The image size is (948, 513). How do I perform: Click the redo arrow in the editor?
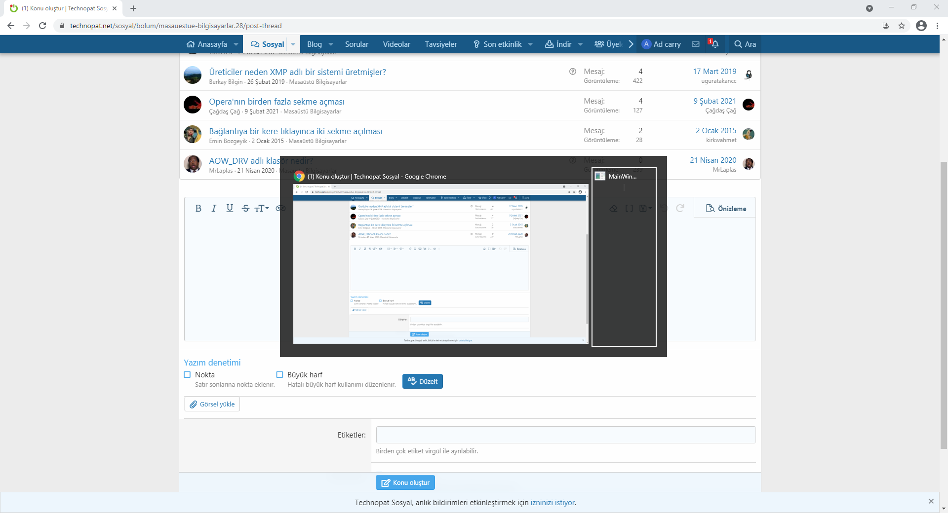(680, 208)
